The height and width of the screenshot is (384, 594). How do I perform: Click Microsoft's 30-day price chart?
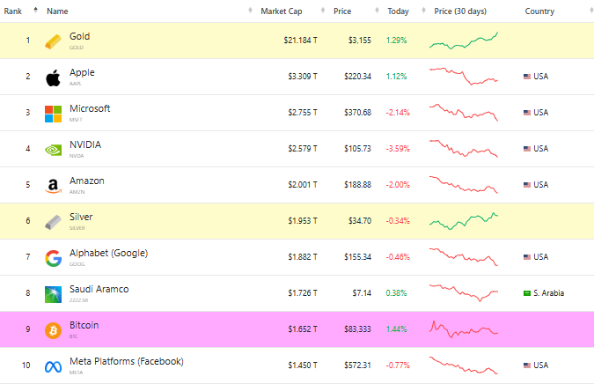coord(463,112)
